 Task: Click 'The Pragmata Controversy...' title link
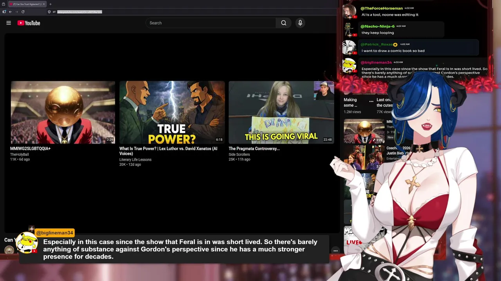click(254, 149)
